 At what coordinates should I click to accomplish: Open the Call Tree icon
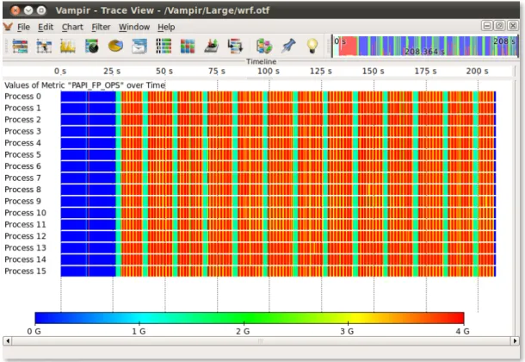point(235,46)
